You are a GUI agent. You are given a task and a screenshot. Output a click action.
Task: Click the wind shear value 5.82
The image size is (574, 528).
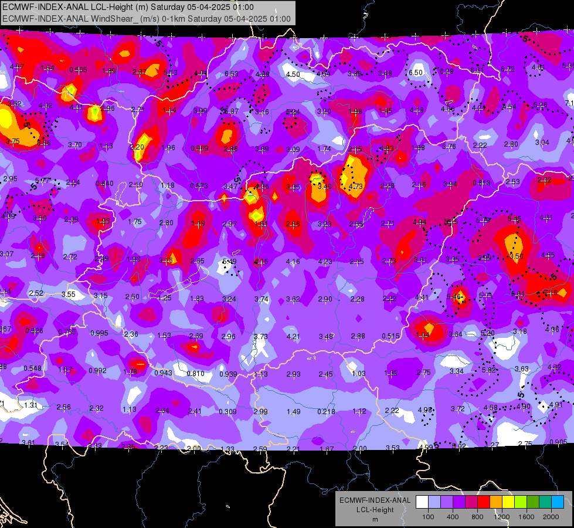[489, 370]
